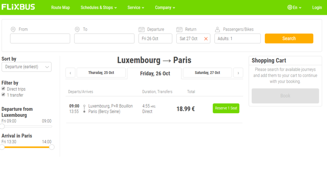Expand the Schedules & Stops menu
The width and height of the screenshot is (327, 176).
click(x=98, y=8)
